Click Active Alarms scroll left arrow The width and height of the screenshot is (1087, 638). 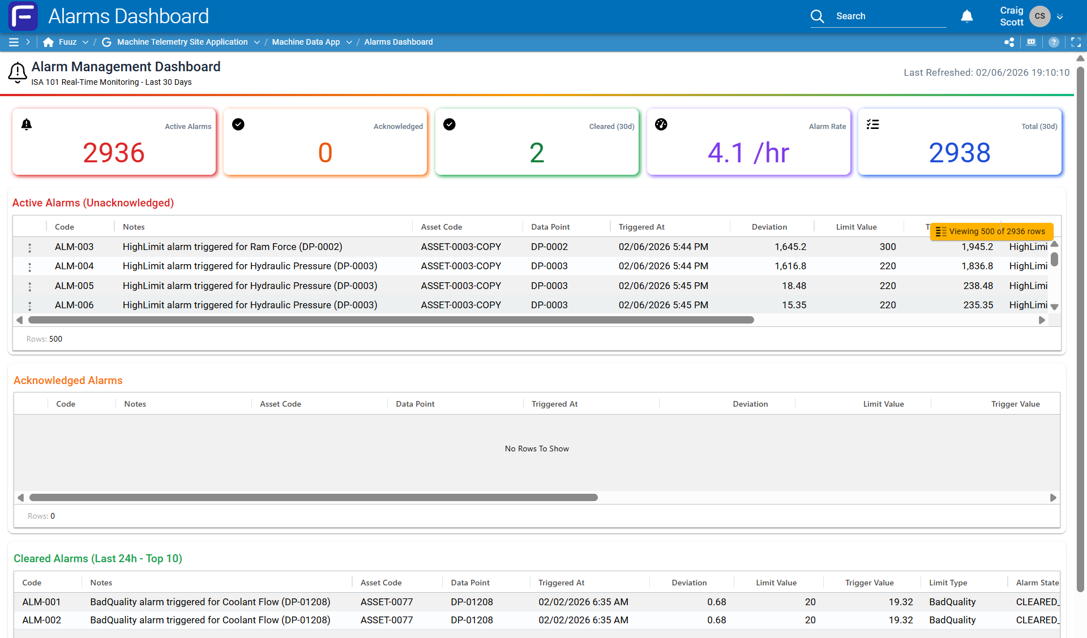pos(20,320)
